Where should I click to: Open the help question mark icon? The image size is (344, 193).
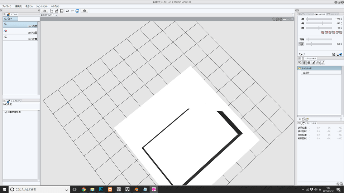(x=84, y=11)
